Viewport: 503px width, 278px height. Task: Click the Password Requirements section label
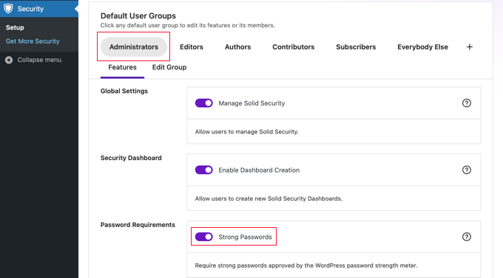[138, 225]
